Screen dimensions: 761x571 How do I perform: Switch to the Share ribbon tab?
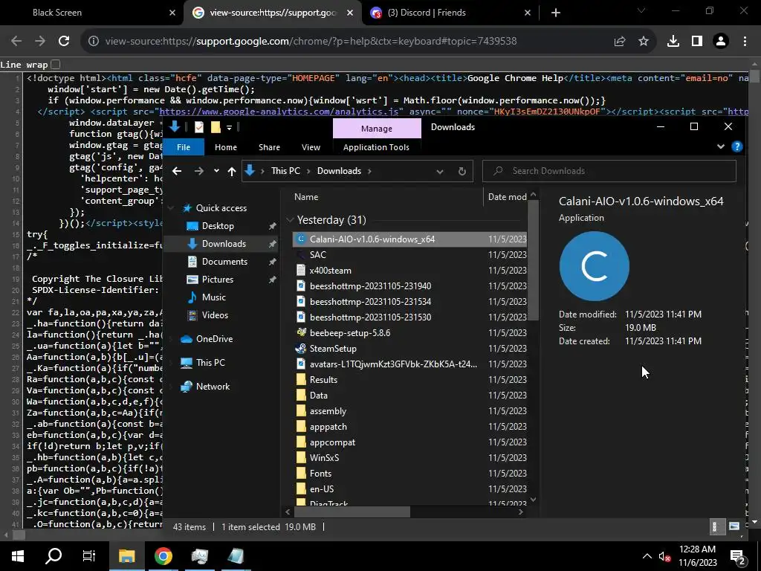point(269,147)
